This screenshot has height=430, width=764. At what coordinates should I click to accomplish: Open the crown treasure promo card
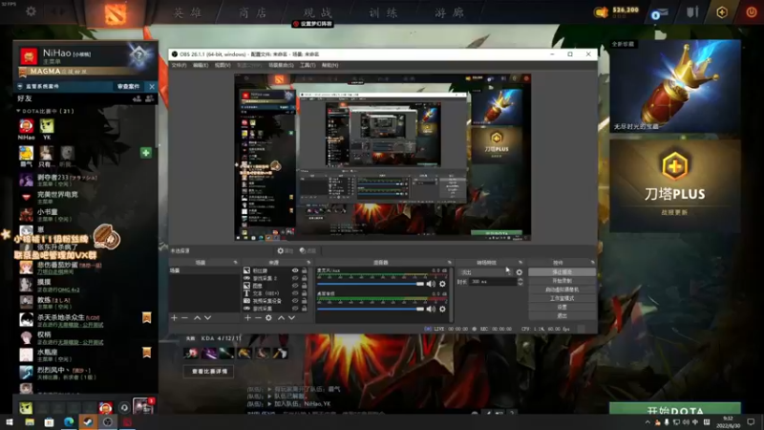pos(675,86)
